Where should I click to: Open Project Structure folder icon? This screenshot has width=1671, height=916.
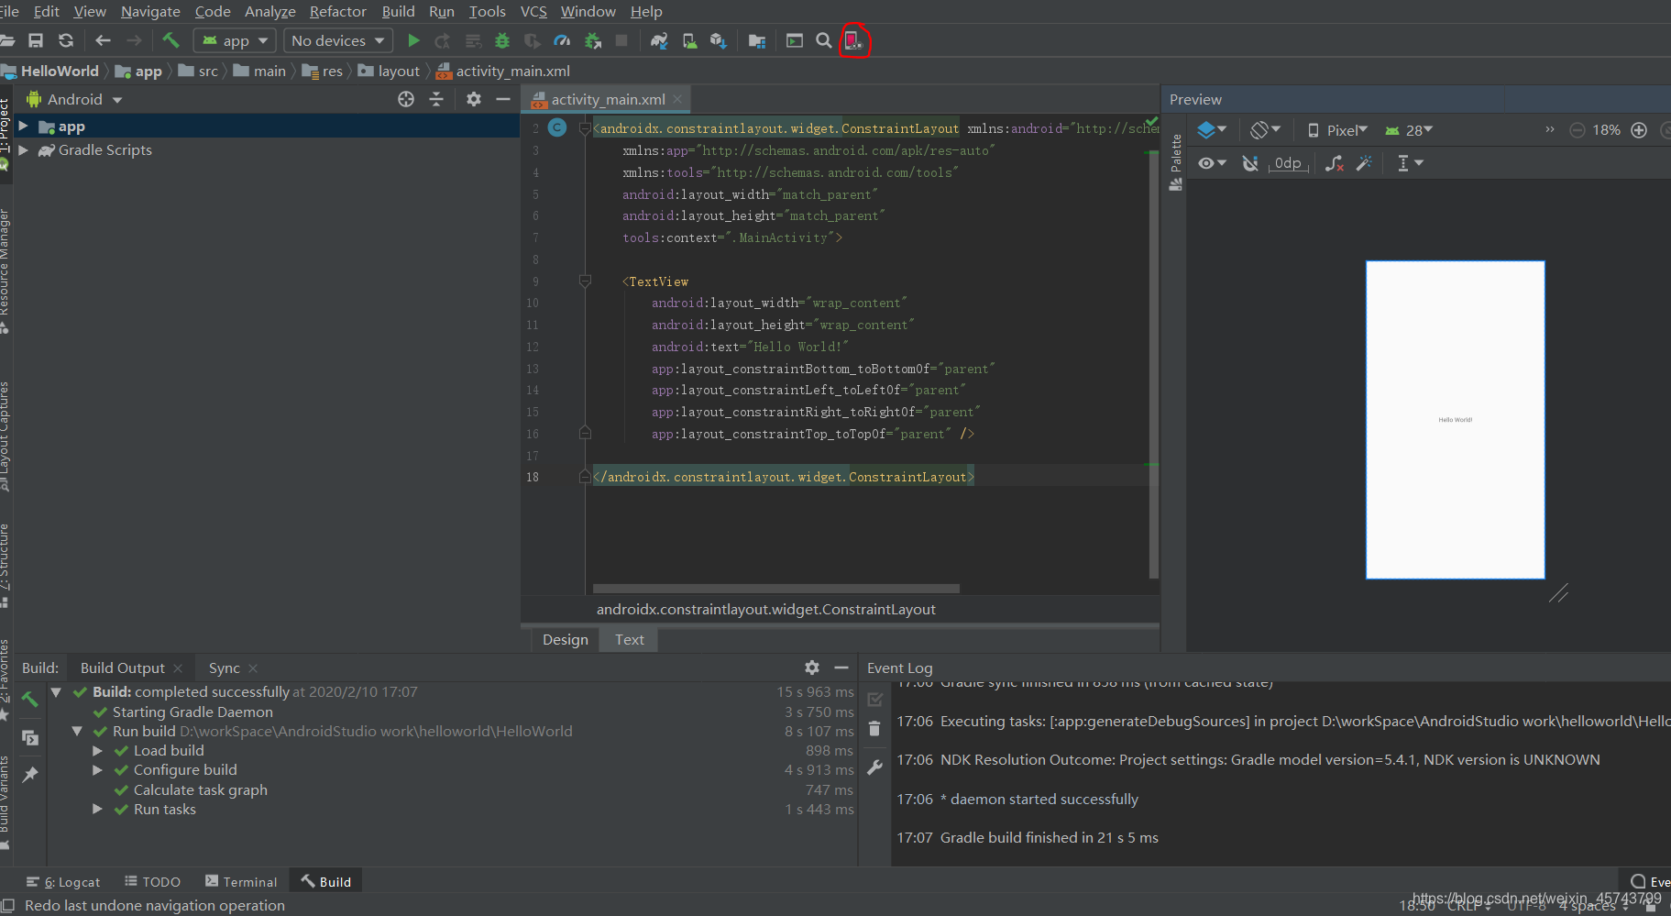[757, 40]
